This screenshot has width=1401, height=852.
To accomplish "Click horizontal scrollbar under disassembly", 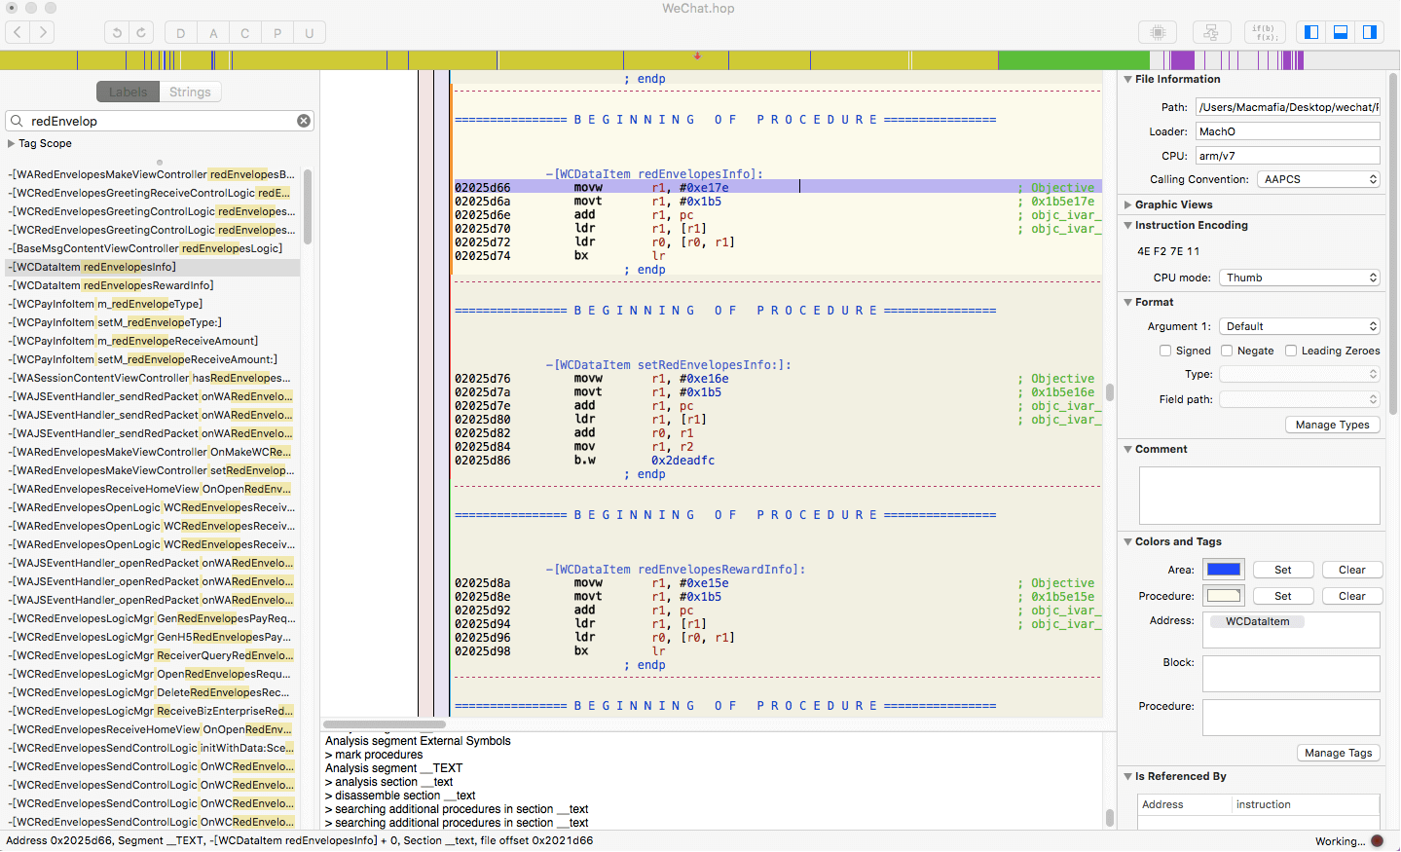I will [x=384, y=724].
